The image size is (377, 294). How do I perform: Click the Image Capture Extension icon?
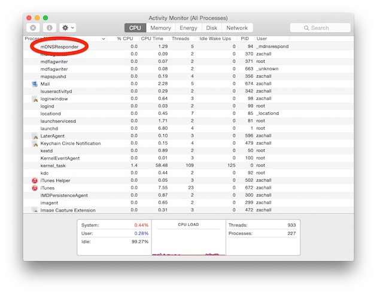35,210
